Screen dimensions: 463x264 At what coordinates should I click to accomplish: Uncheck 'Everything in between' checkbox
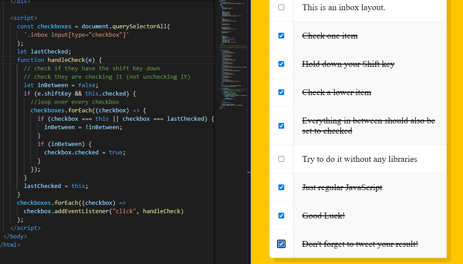(281, 126)
